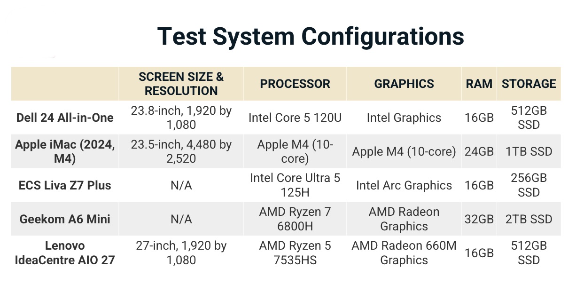Select the 23.5-inch, 4,480 by 2,520 cell

click(181, 151)
